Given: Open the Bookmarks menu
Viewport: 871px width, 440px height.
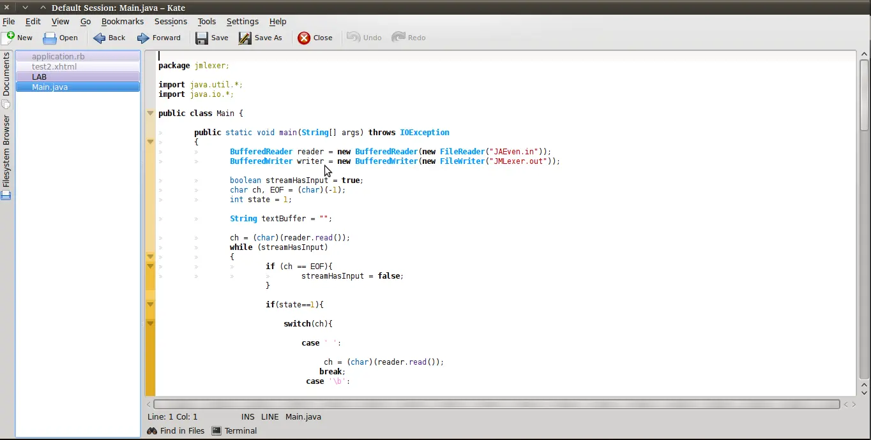Looking at the screenshot, I should (x=123, y=21).
